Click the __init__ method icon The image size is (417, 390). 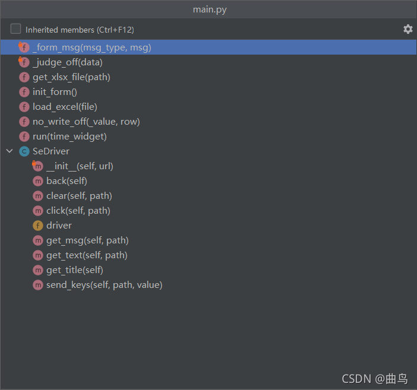pos(37,166)
